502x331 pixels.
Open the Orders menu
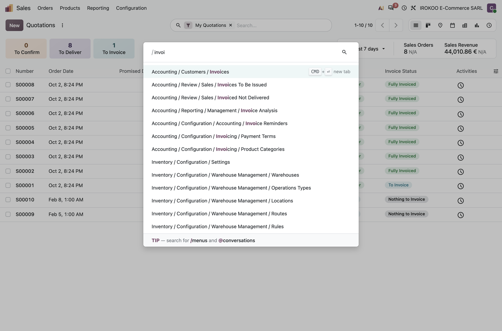45,8
